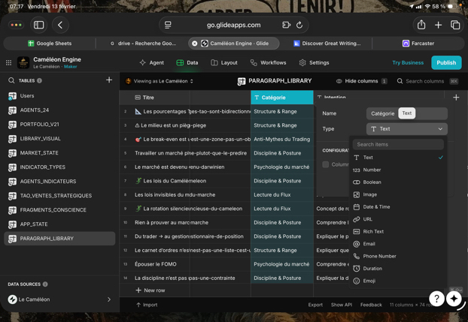Switch to the Layout tab

click(224, 63)
